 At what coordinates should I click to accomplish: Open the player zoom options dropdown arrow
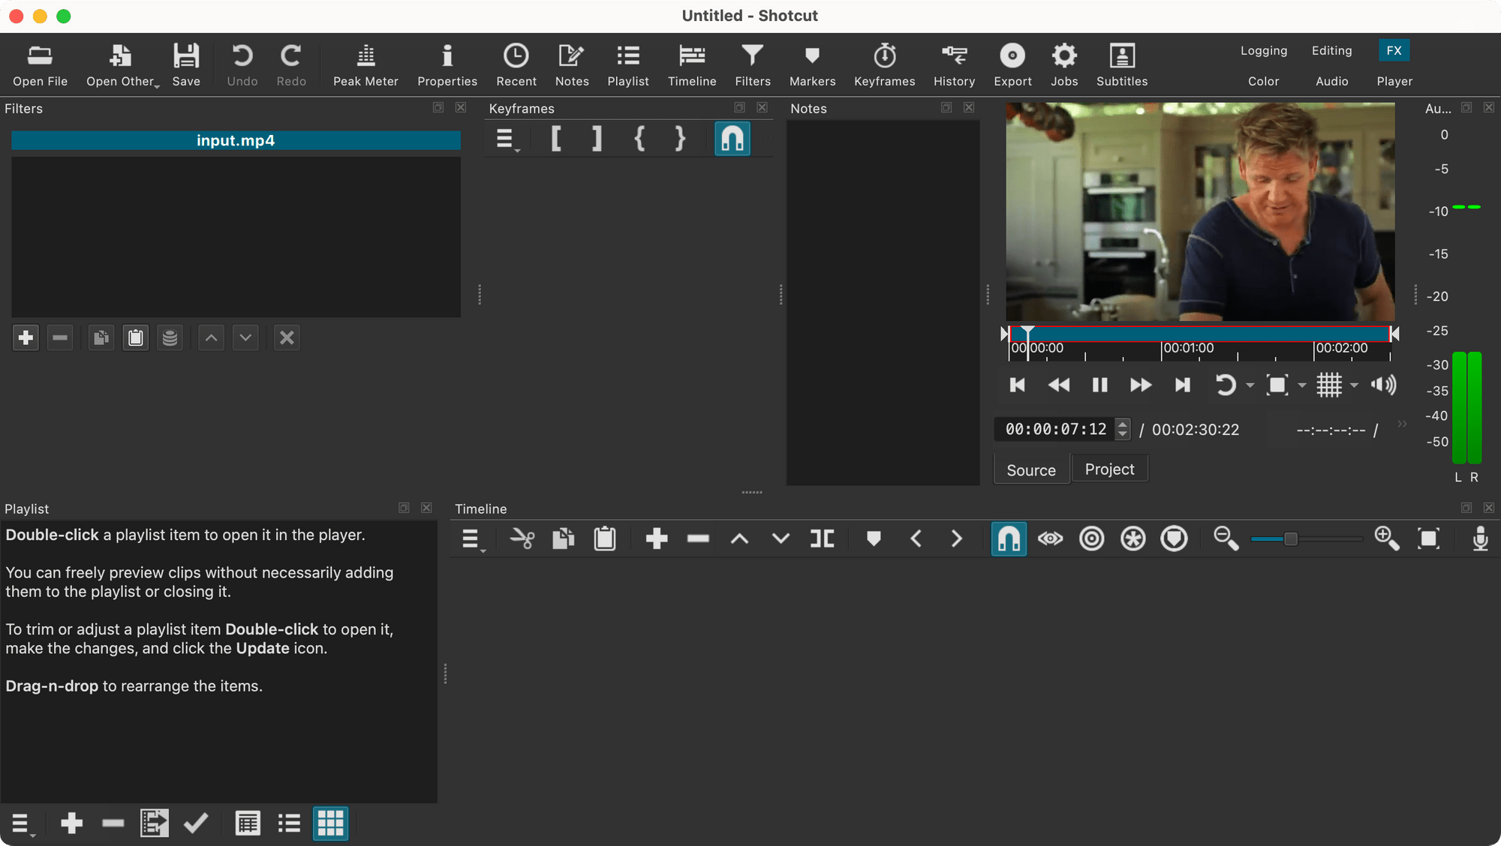(x=1302, y=385)
